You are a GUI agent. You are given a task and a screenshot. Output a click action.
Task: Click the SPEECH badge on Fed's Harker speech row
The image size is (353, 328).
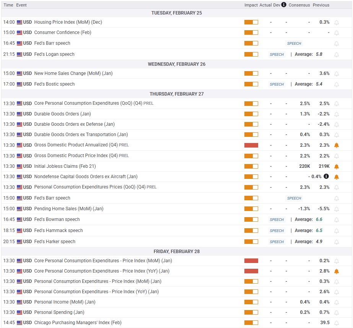277,242
